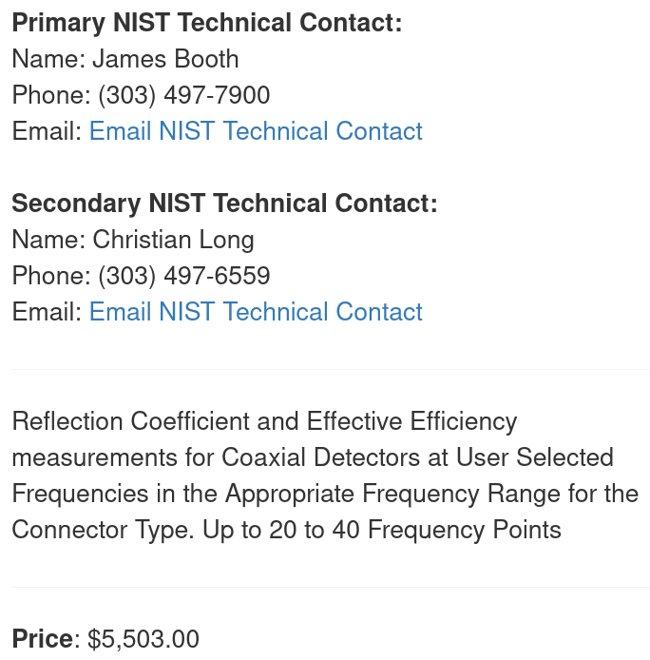
Task: Click the Secondary NIST Technical Contact heading
Action: point(224,204)
